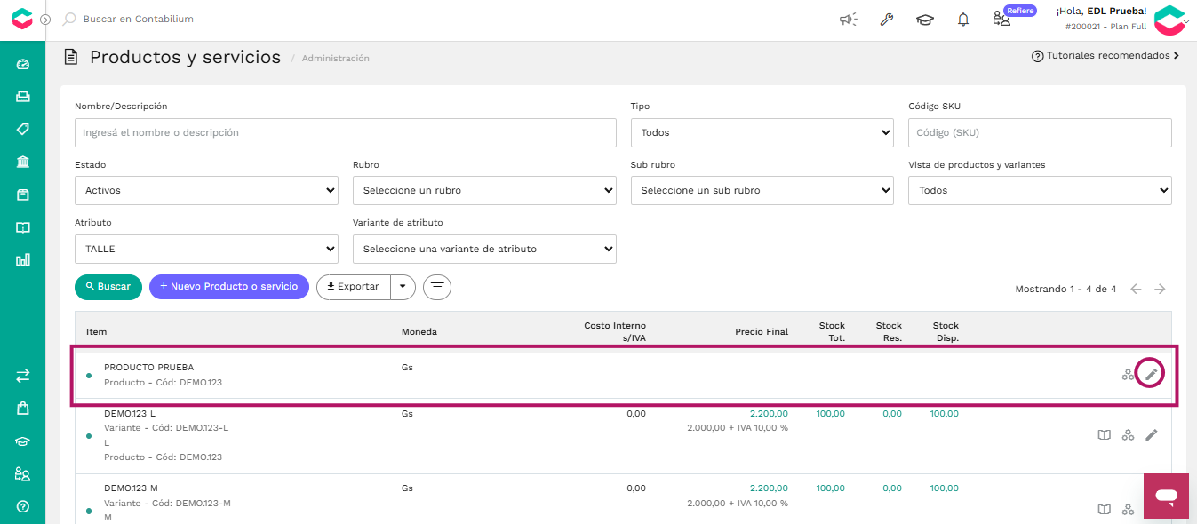Open the chat support widget
This screenshot has width=1197, height=524.
(1166, 496)
